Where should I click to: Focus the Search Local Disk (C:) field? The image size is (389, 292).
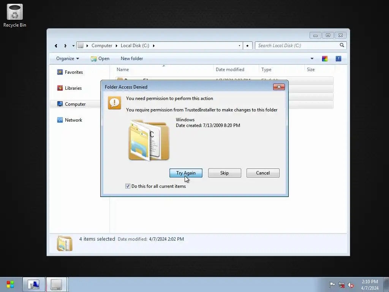[x=298, y=46]
